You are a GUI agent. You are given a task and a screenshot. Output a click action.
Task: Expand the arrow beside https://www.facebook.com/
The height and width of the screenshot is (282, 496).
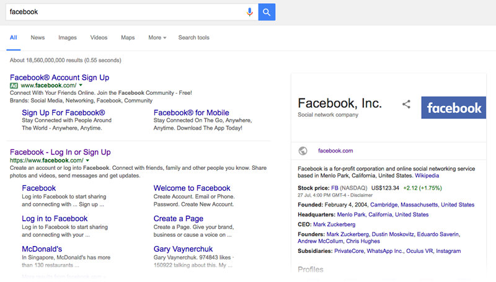[87, 161]
